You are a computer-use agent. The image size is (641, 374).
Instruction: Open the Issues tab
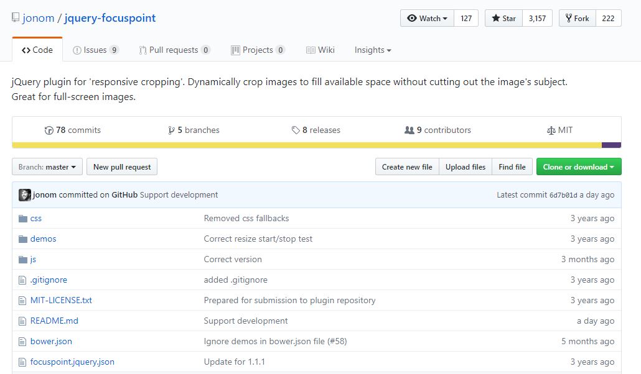[x=96, y=50]
